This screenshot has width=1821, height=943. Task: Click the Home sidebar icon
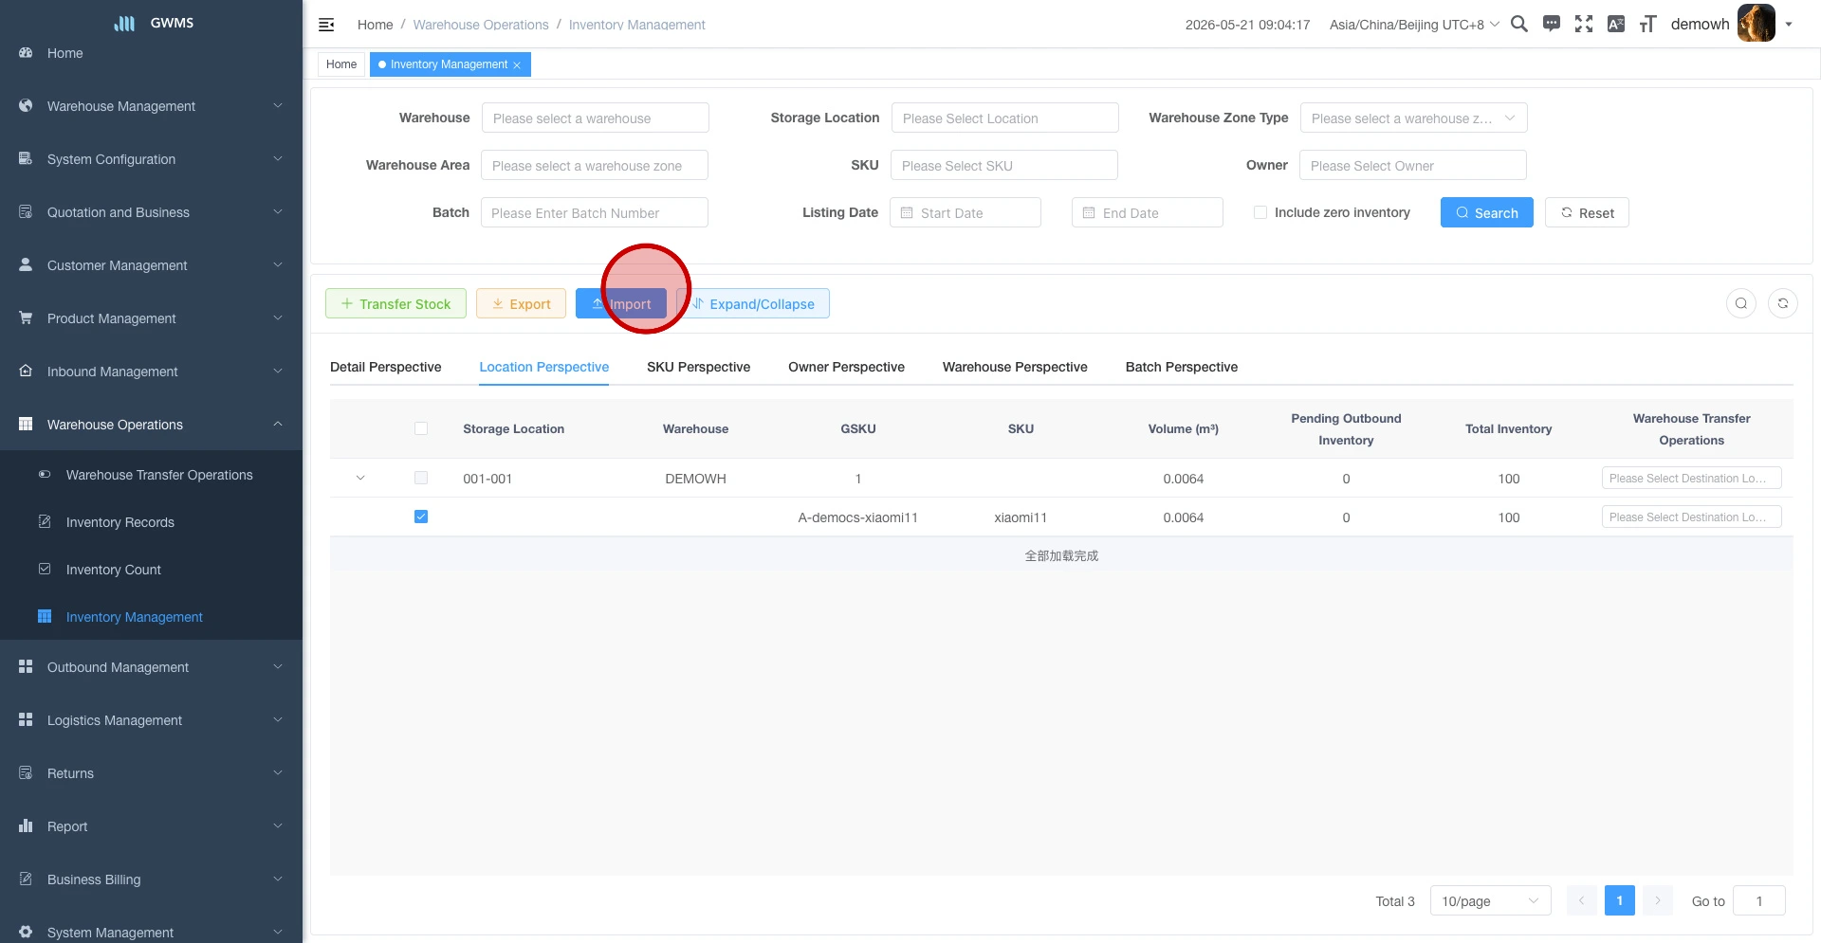26,53
